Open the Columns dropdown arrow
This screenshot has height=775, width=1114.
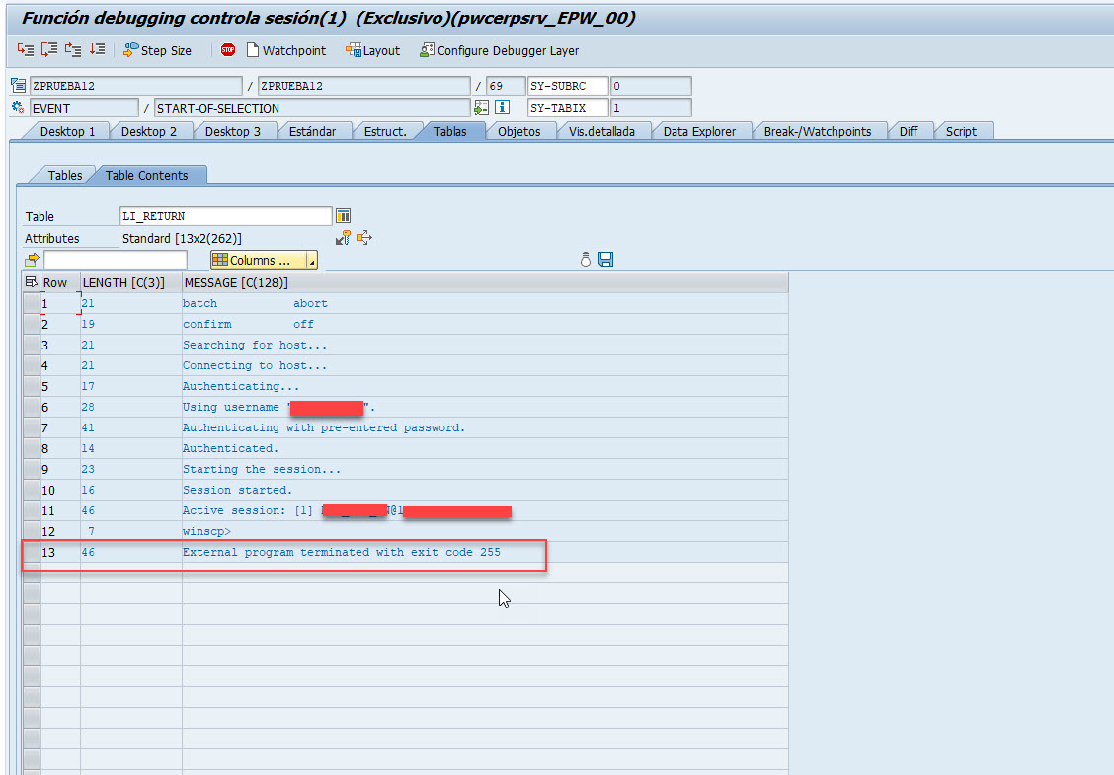tap(311, 261)
